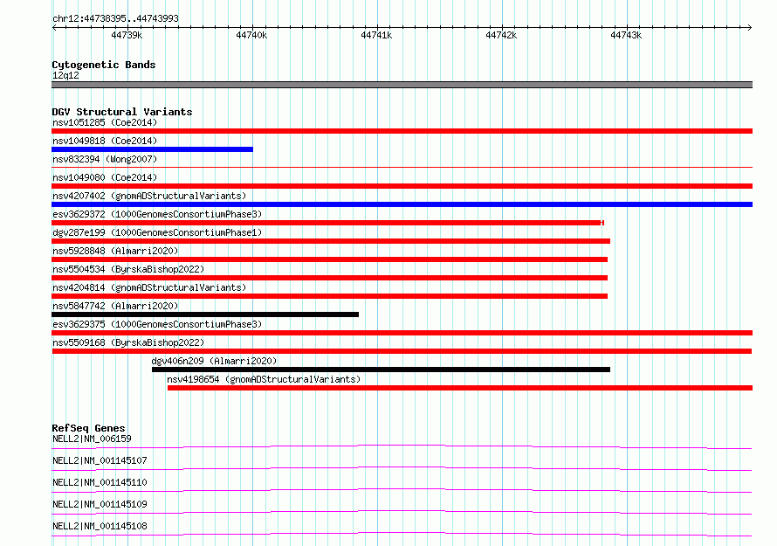Open nsv4207402 (gnomADStructuralVariants) label
777x546 pixels.
[149, 196]
